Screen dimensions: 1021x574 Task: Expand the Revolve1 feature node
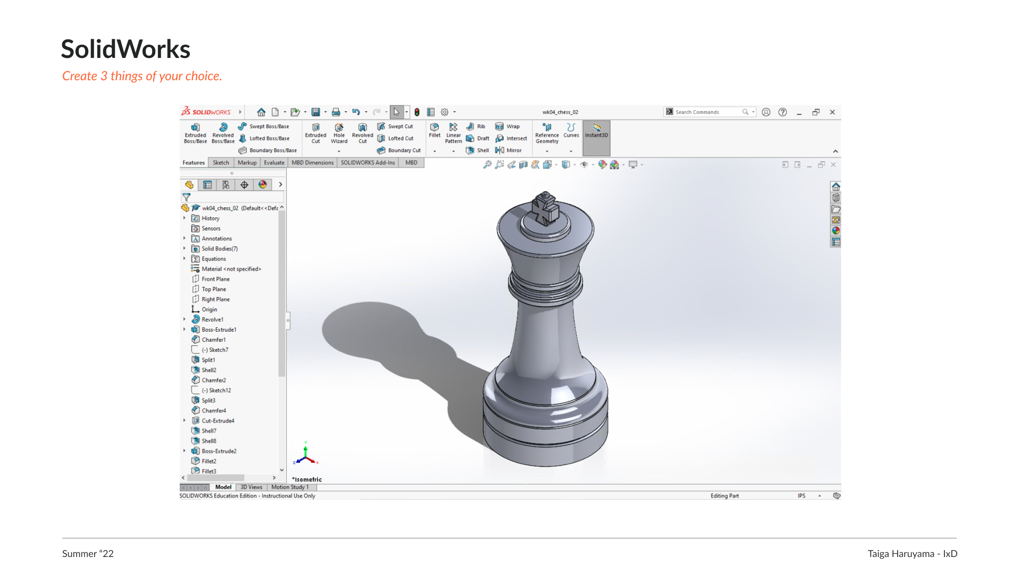click(185, 319)
